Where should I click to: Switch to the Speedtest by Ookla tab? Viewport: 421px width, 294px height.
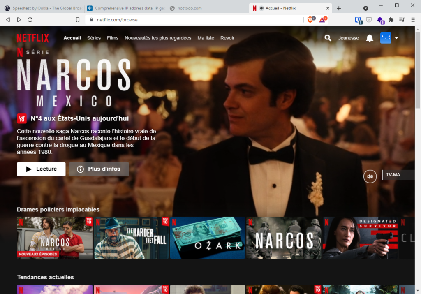(43, 8)
